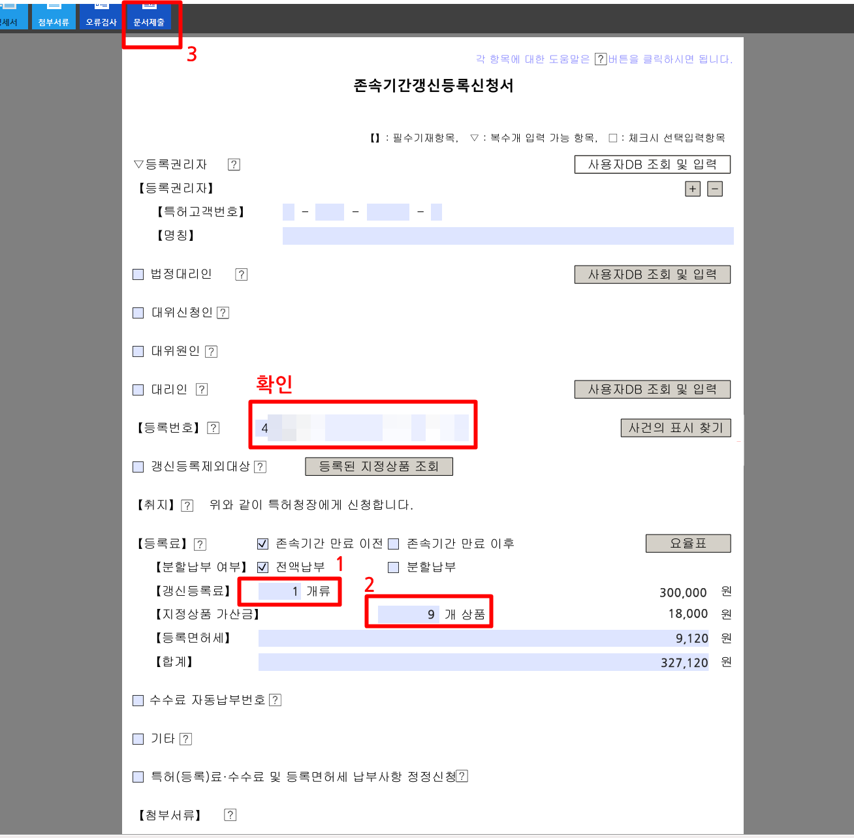Open the 첨부서류 toolbar item
The height and width of the screenshot is (838, 854).
(x=54, y=16)
